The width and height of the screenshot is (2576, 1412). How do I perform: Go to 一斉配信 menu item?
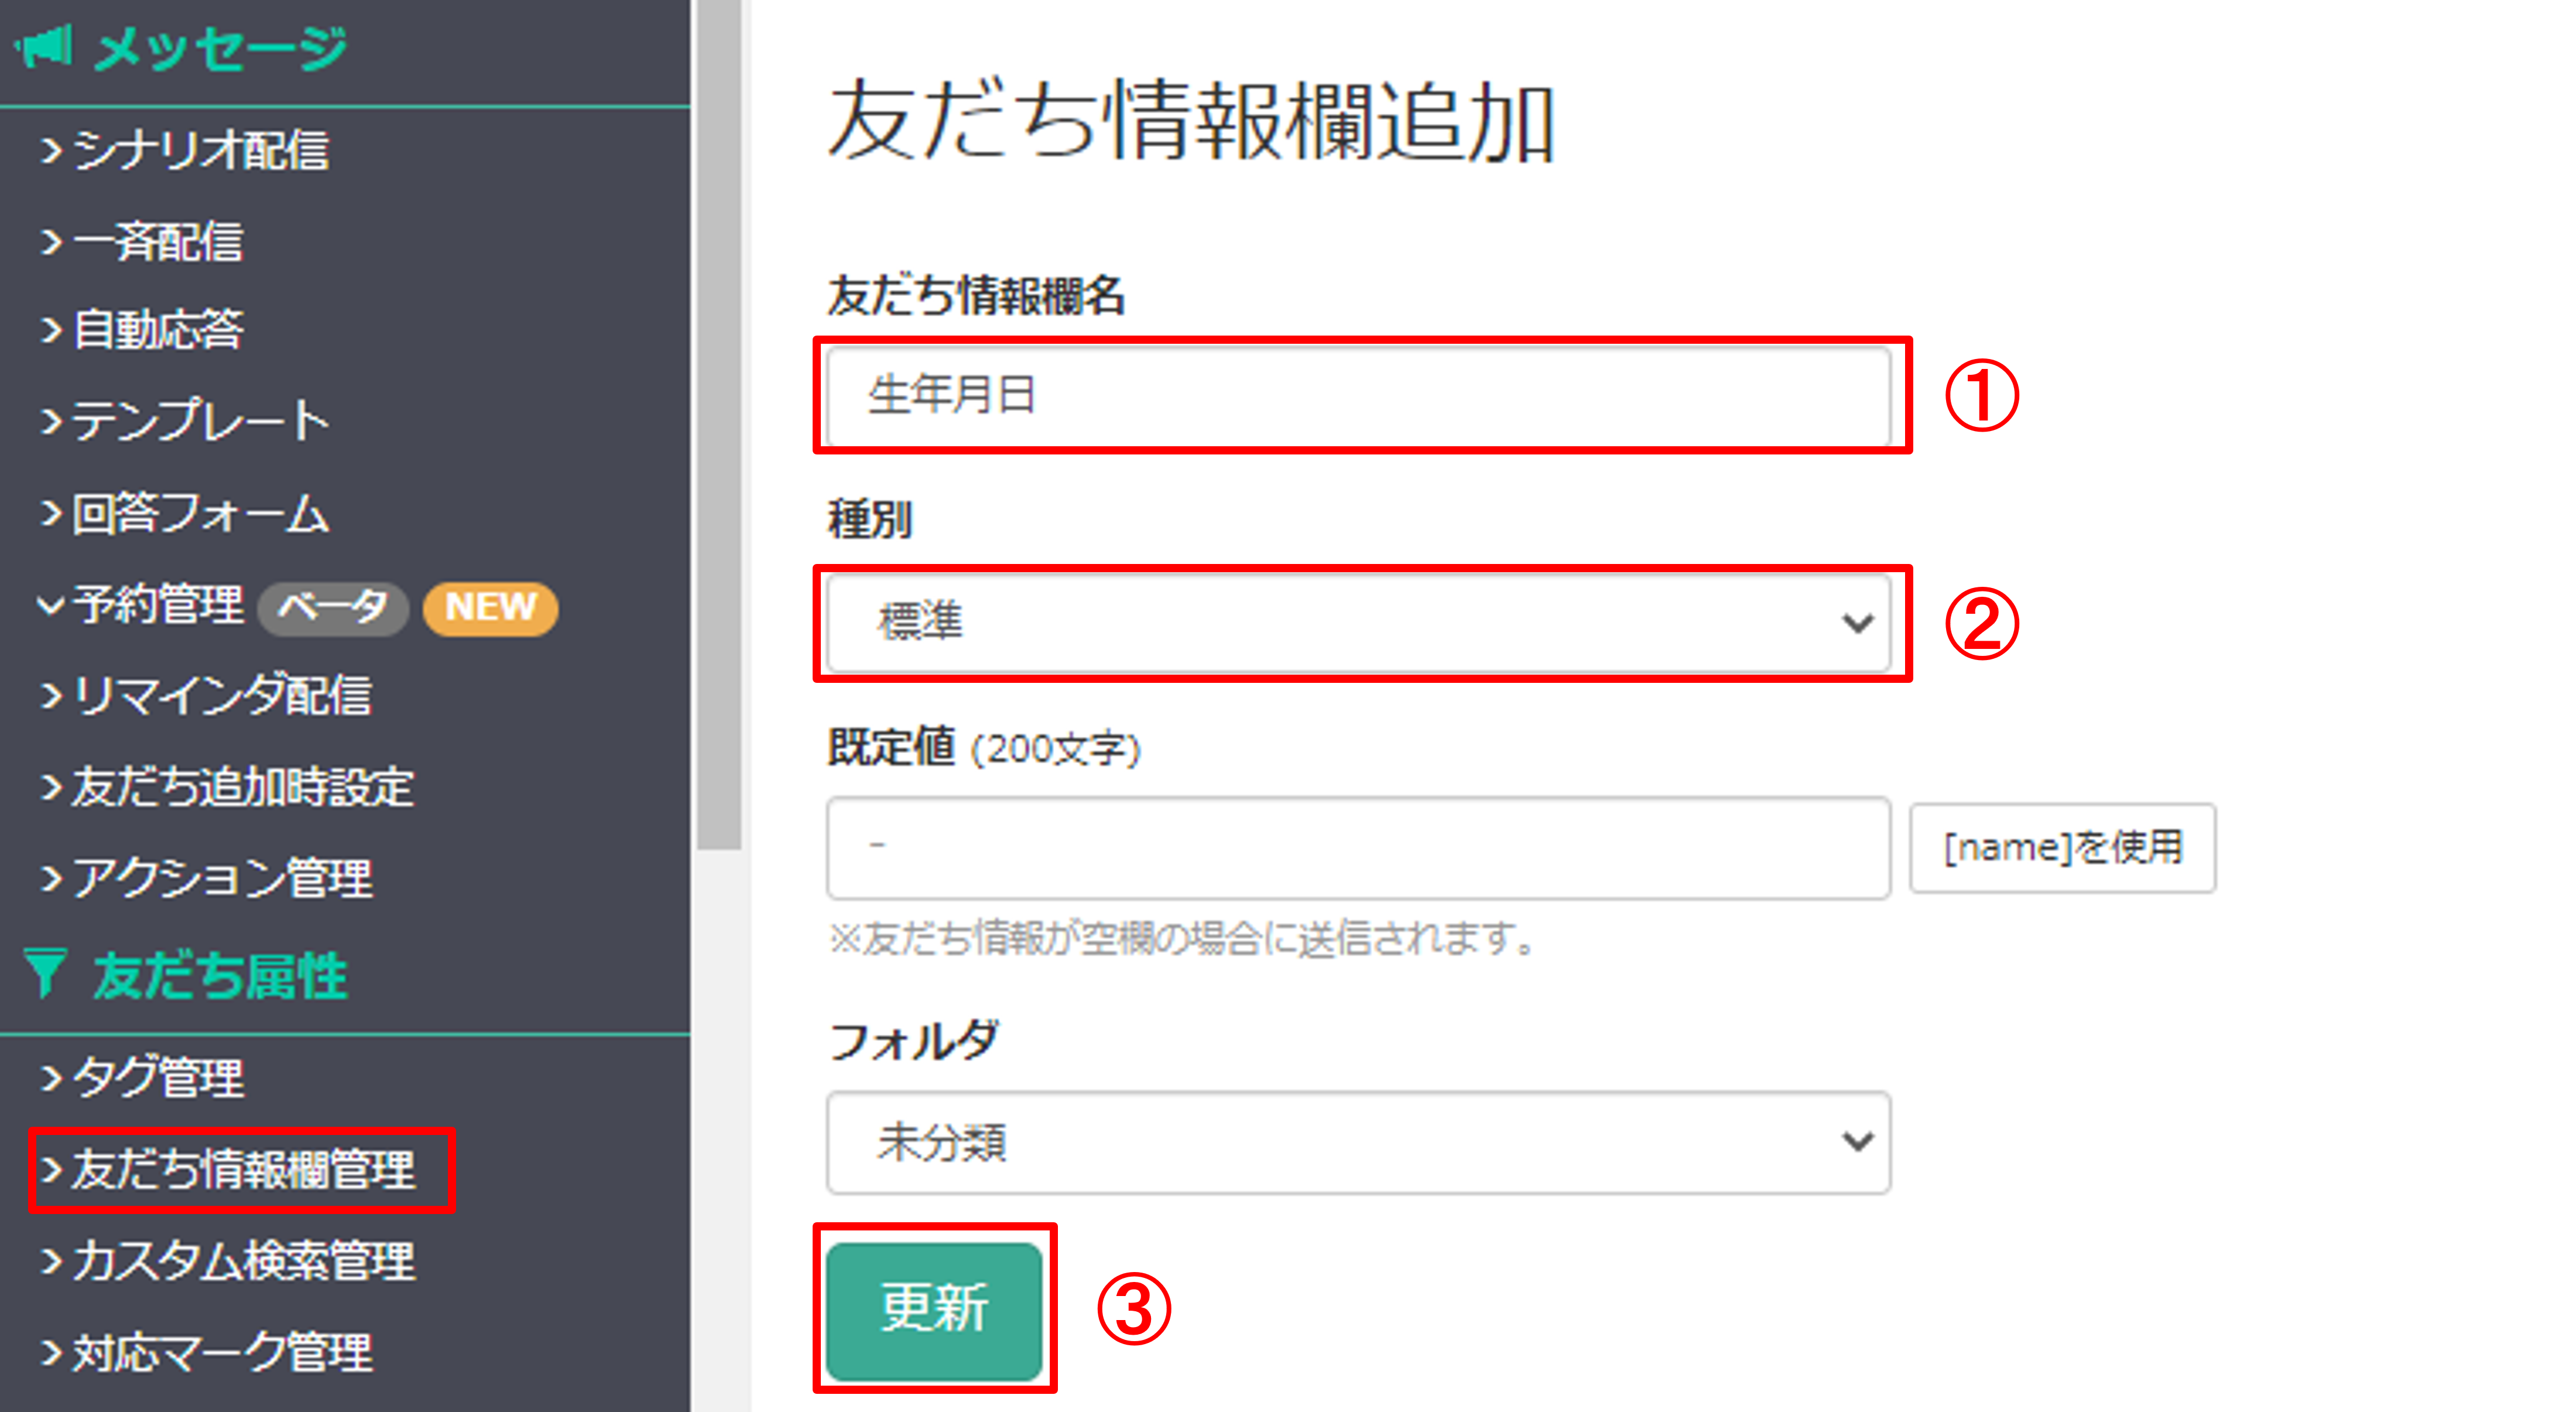point(158,242)
